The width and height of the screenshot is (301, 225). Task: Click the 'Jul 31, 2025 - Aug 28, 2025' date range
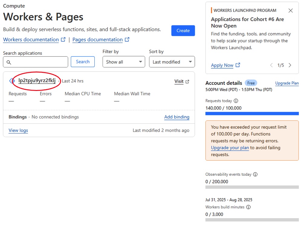click(229, 200)
